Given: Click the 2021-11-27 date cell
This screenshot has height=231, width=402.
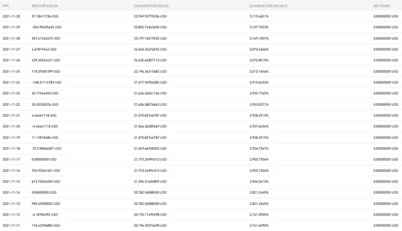Looking at the screenshot, I should coord(11,49).
